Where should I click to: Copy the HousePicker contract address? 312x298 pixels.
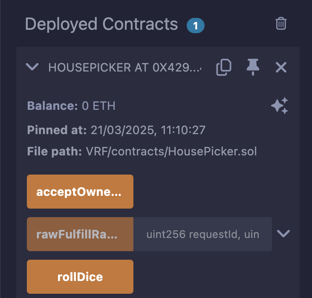pyautogui.click(x=224, y=67)
